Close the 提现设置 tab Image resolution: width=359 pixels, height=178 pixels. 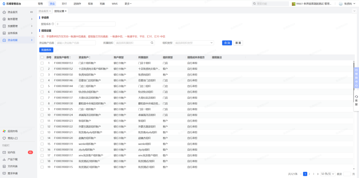click(66, 11)
